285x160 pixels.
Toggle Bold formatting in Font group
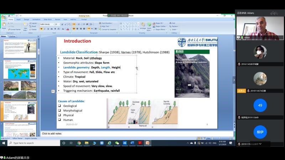point(41,29)
